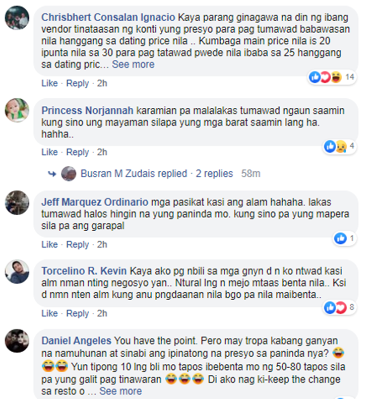Open Jeff Marquez Ordinario's profile name link
378x399 pixels.
pos(95,202)
